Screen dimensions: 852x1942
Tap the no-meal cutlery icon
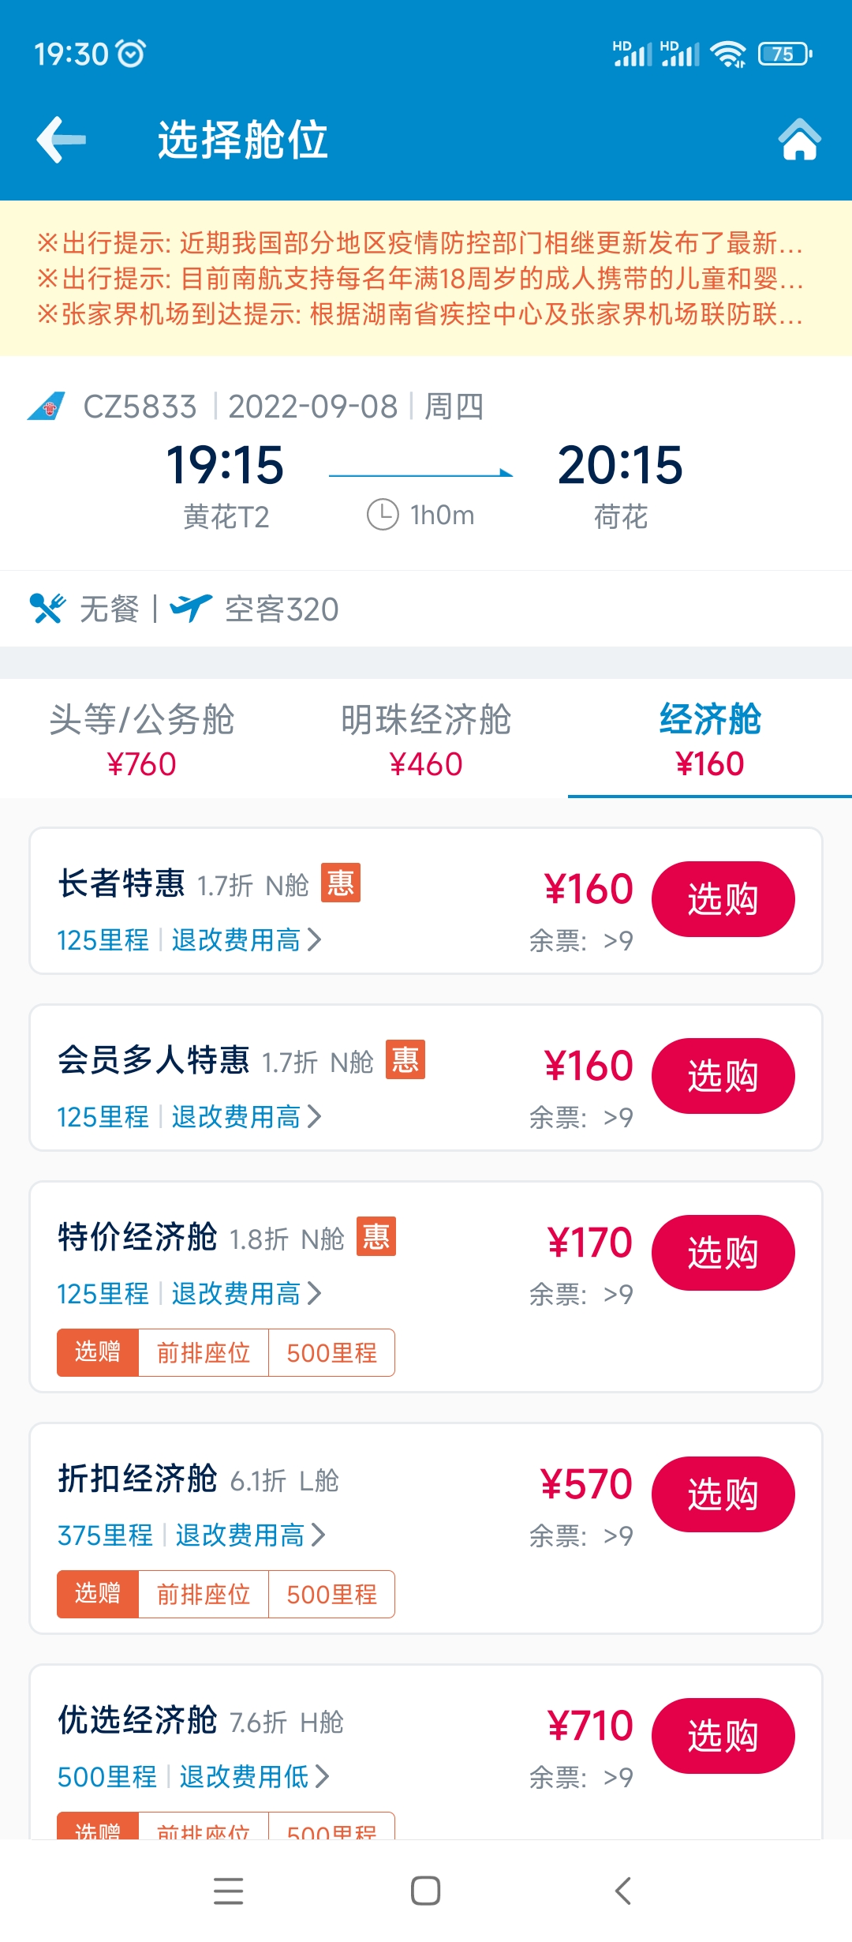47,609
